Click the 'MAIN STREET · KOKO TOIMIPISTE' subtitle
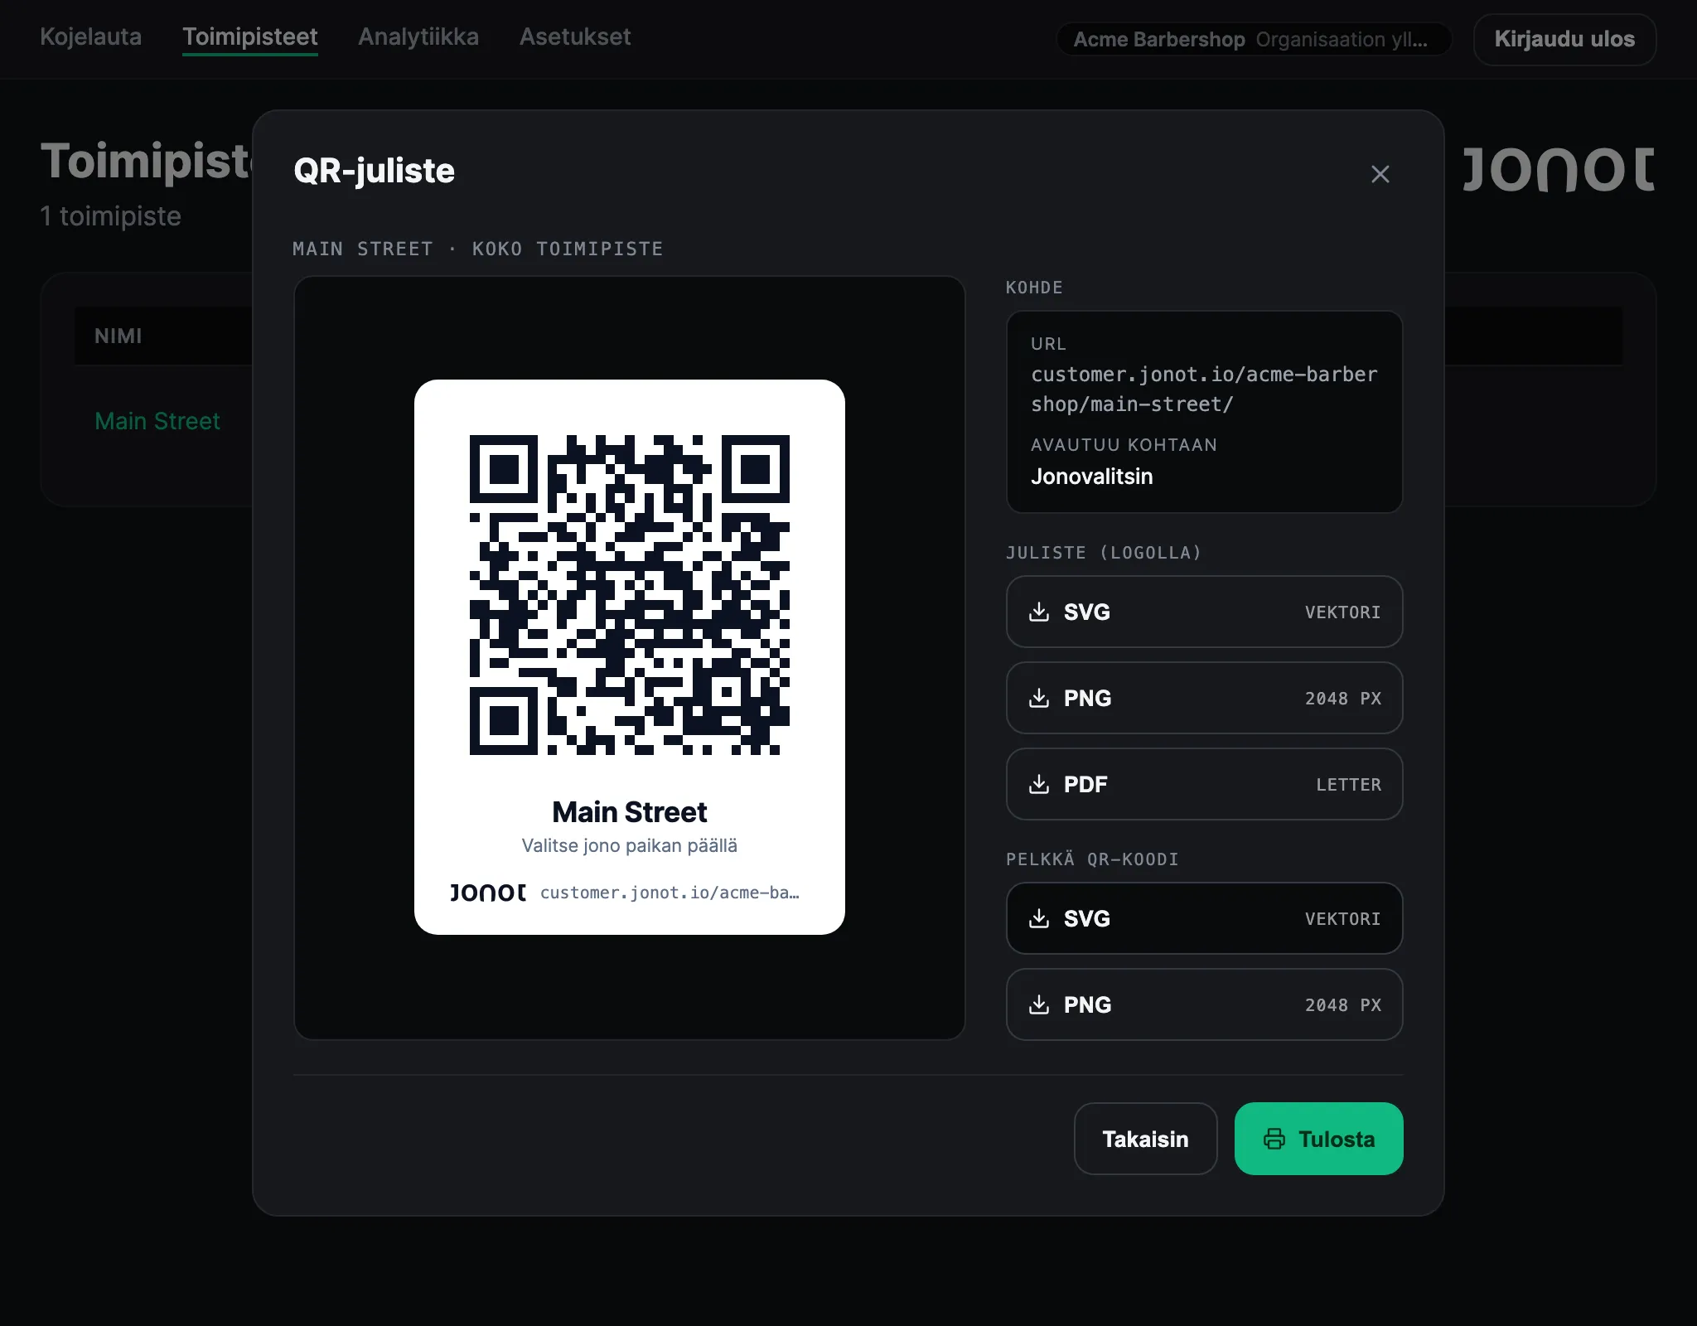 [x=478, y=249]
